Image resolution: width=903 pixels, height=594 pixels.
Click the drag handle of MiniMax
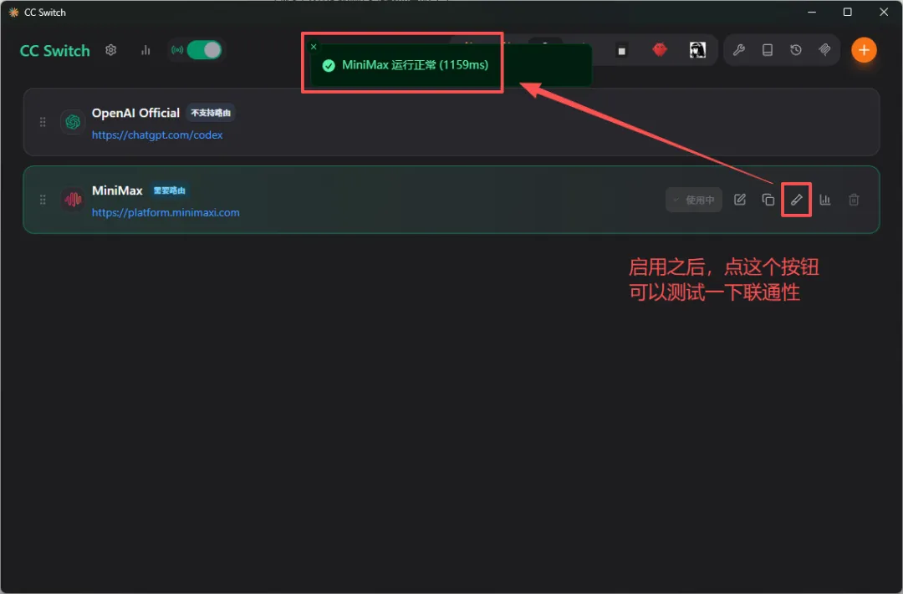(x=43, y=200)
